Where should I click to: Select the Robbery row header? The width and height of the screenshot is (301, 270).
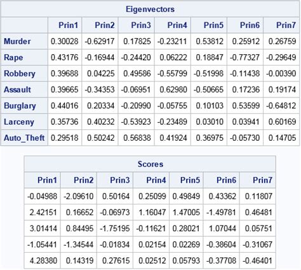(x=20, y=73)
